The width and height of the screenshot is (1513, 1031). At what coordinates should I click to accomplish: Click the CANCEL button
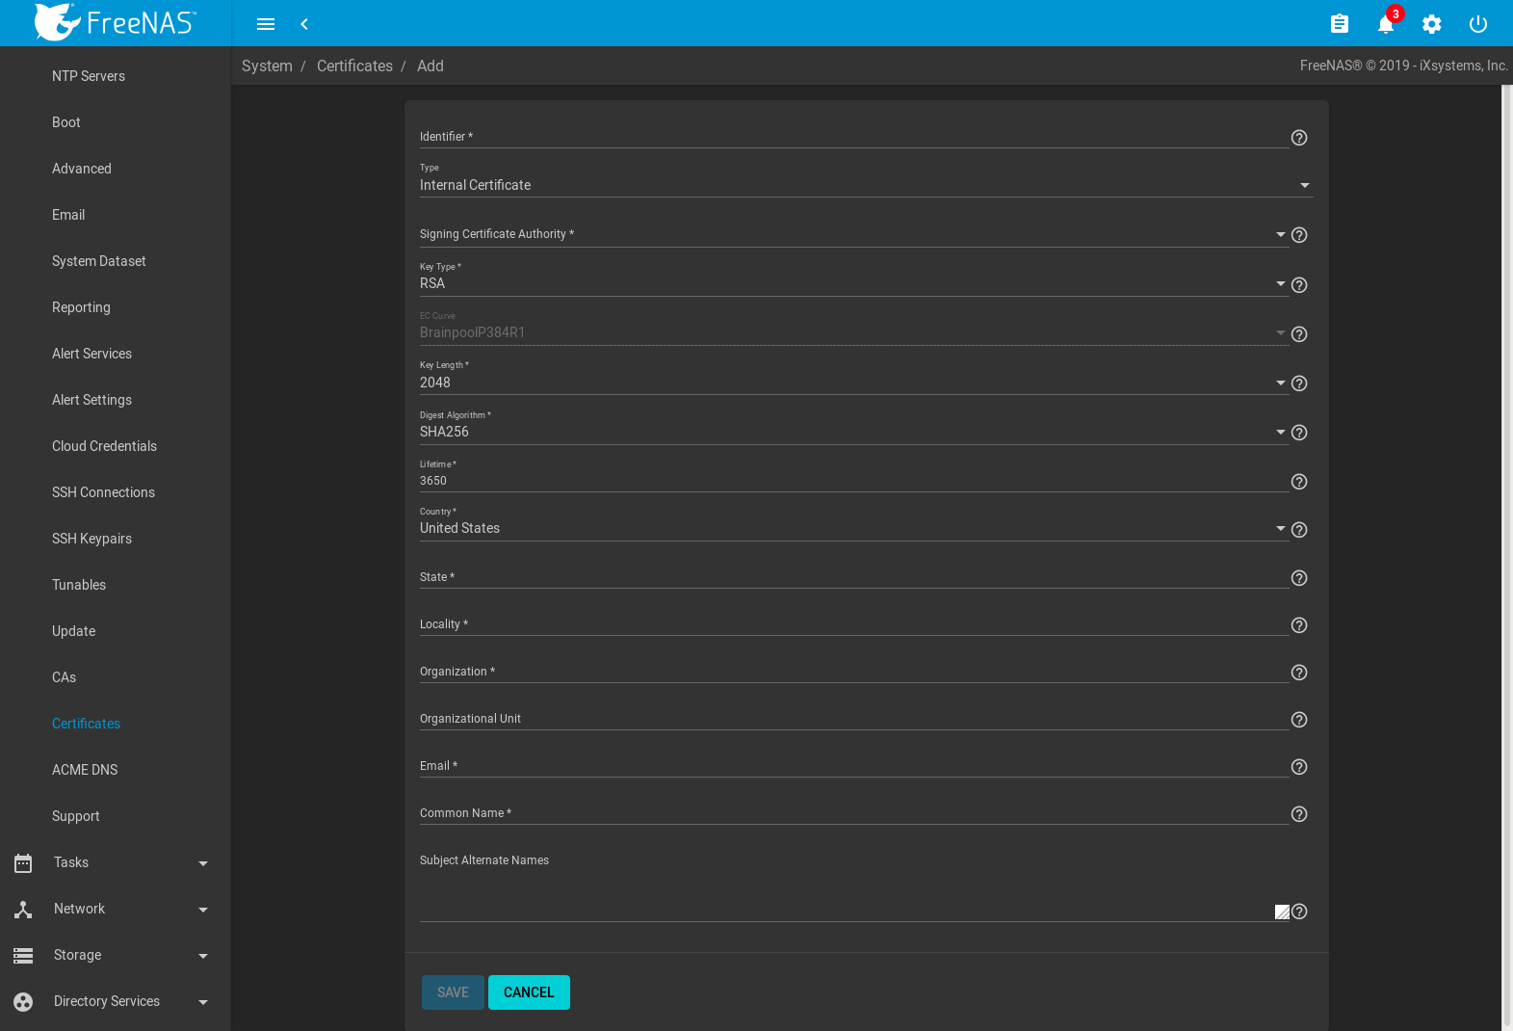pos(529,992)
